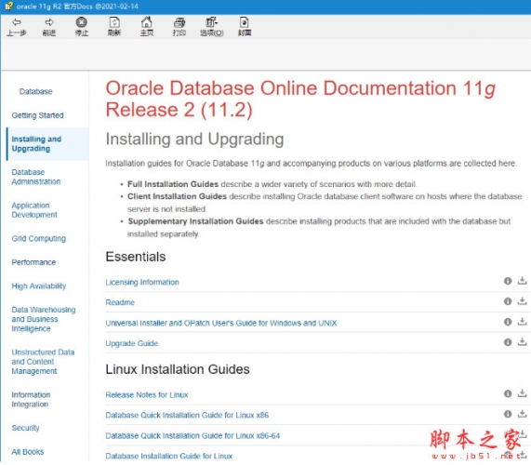
Task: Show info for Licensing Information
Action: 508,281
